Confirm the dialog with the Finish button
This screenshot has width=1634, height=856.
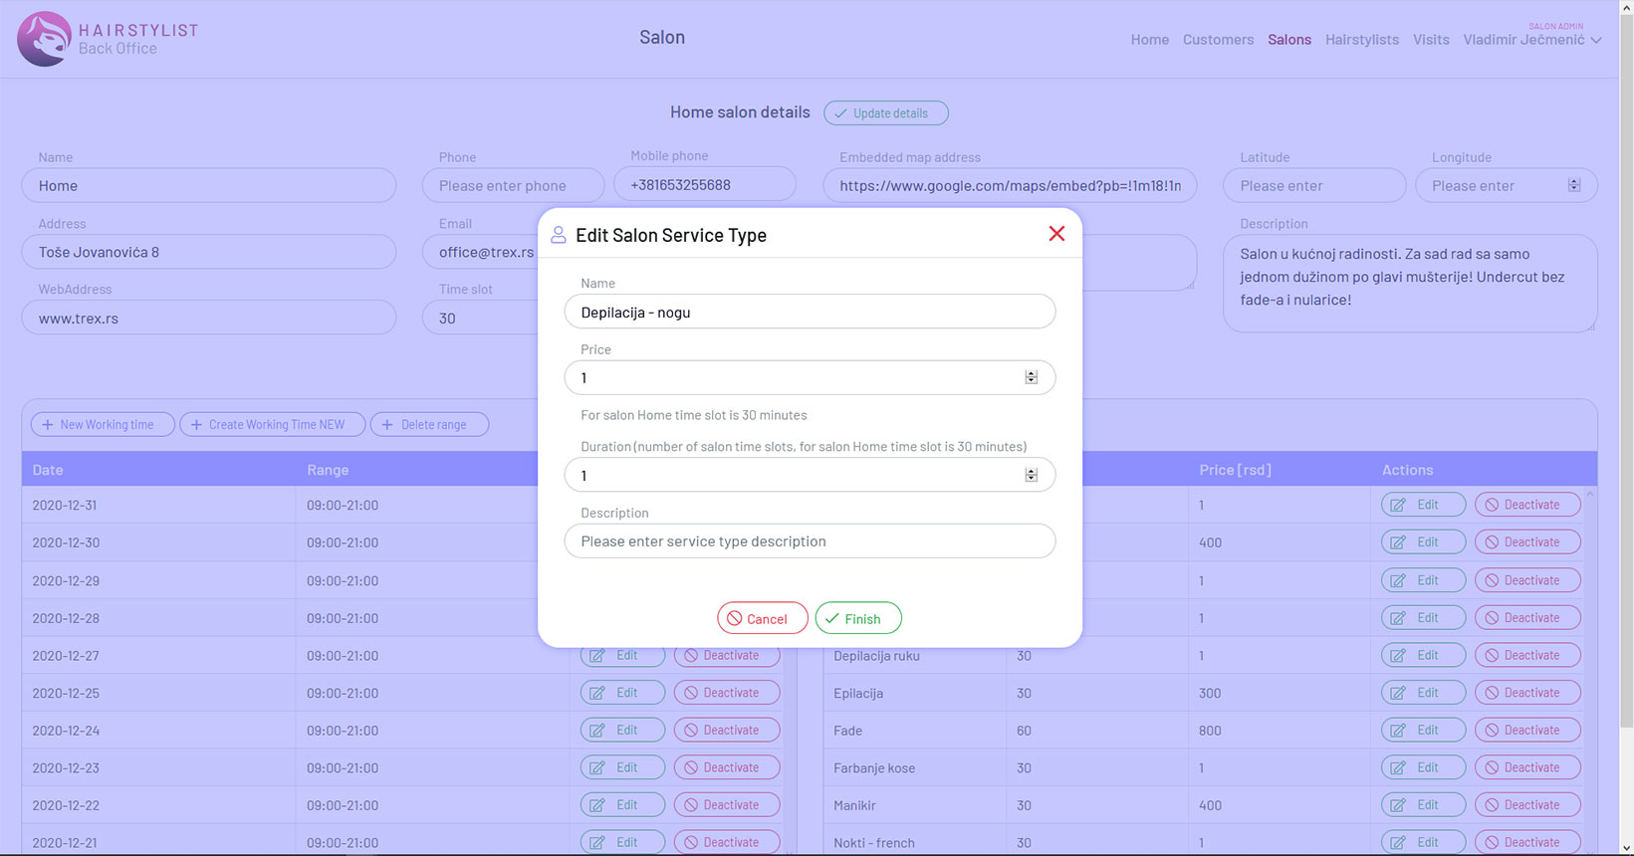pyautogui.click(x=857, y=618)
